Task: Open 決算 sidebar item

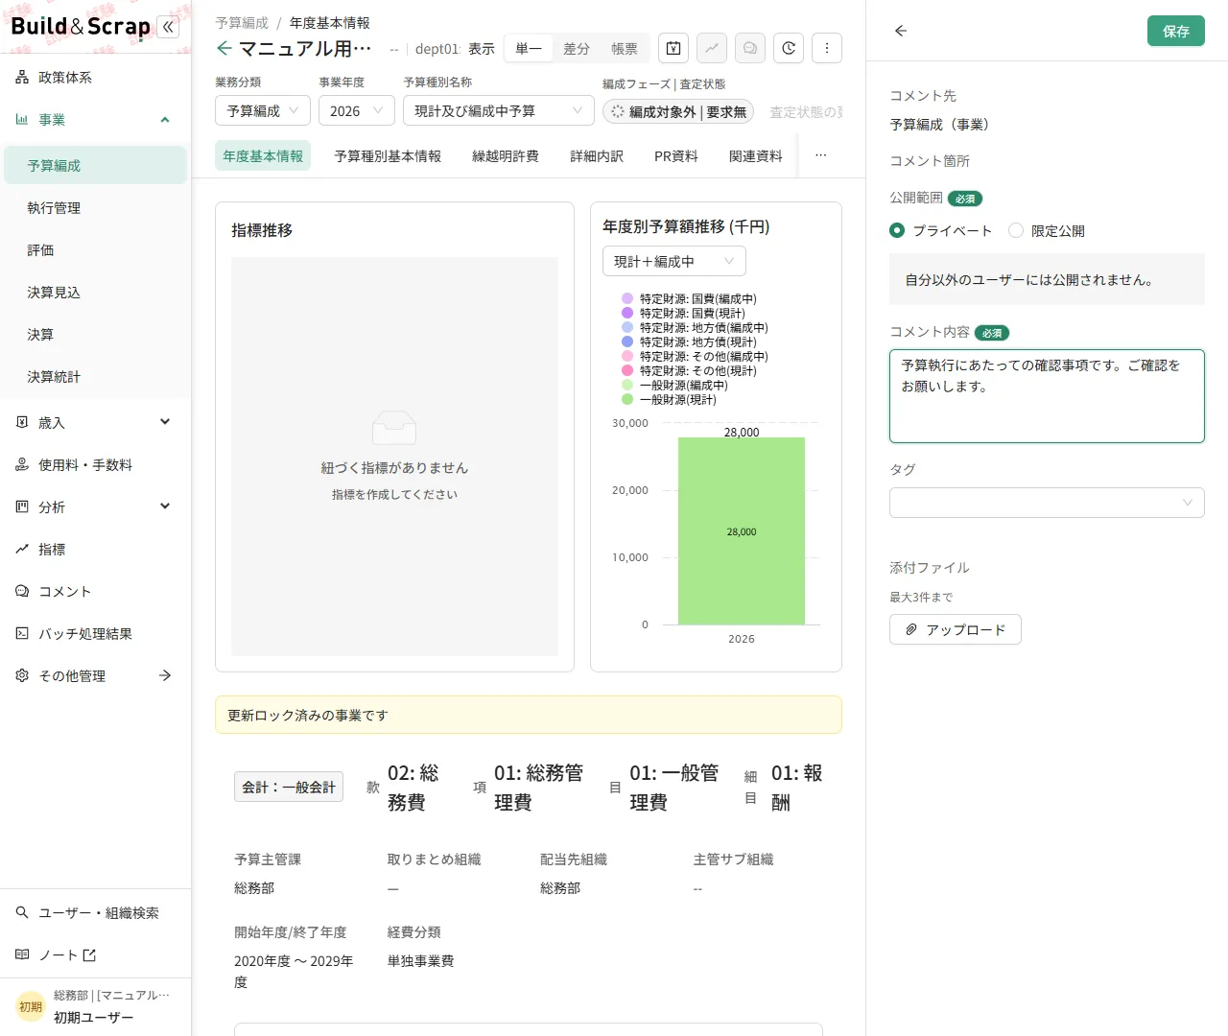Action: tap(95, 335)
